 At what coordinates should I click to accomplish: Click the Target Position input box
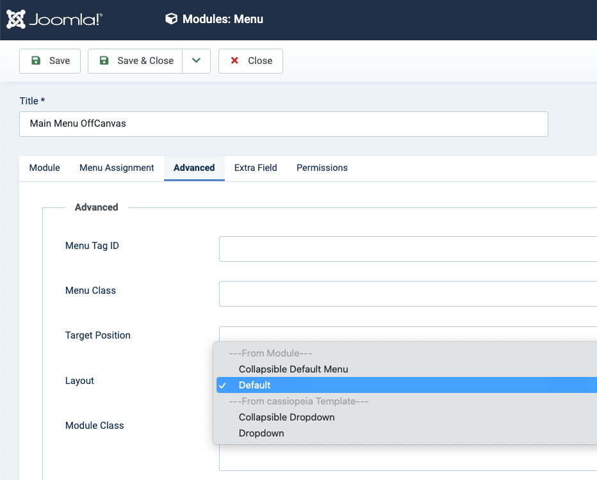407,333
